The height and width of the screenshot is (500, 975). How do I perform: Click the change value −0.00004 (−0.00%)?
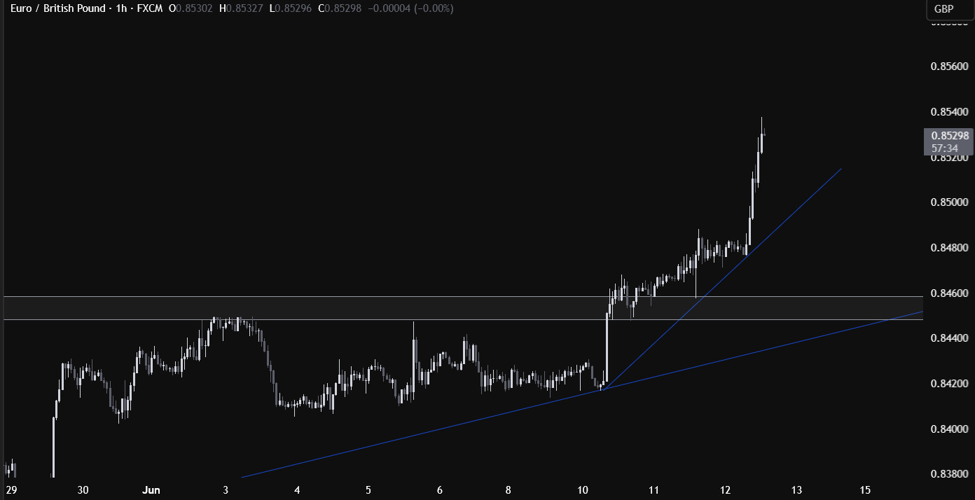tap(409, 8)
